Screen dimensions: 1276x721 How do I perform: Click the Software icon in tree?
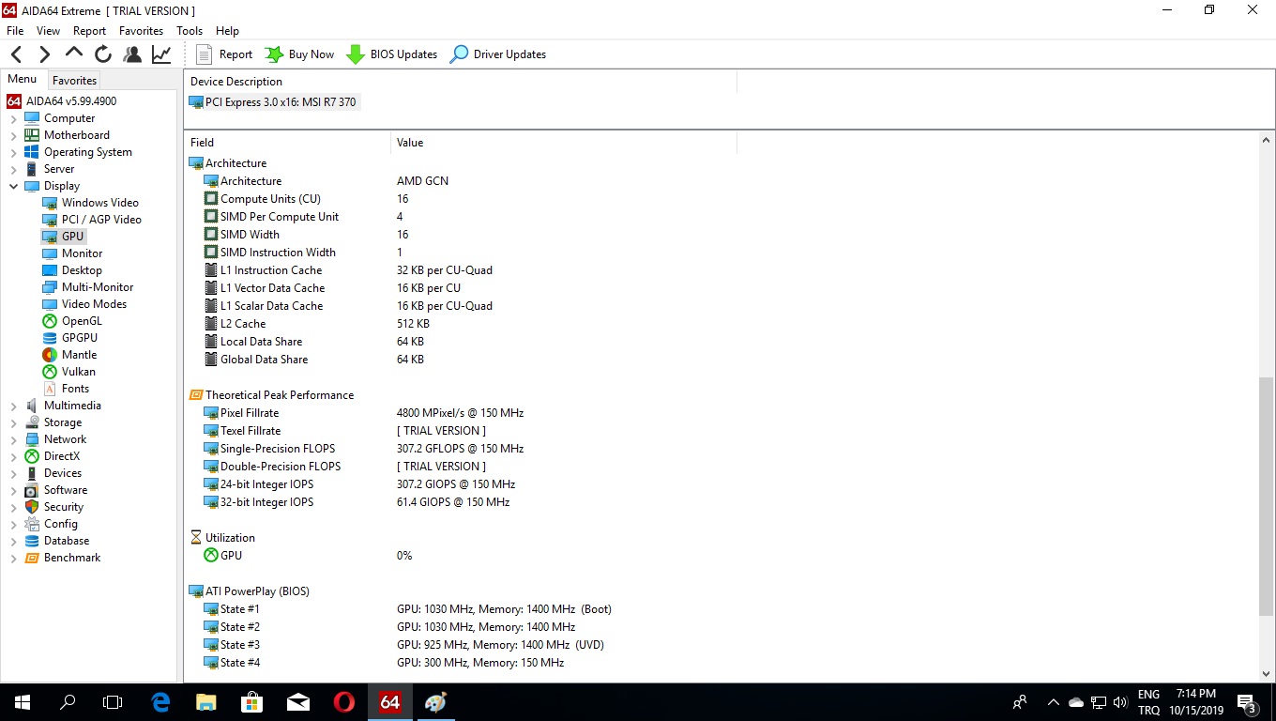tap(32, 490)
